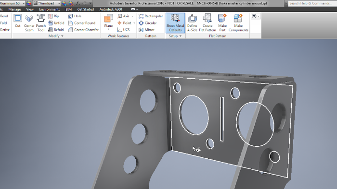Open the Plane dropdown arrow

pos(108,29)
